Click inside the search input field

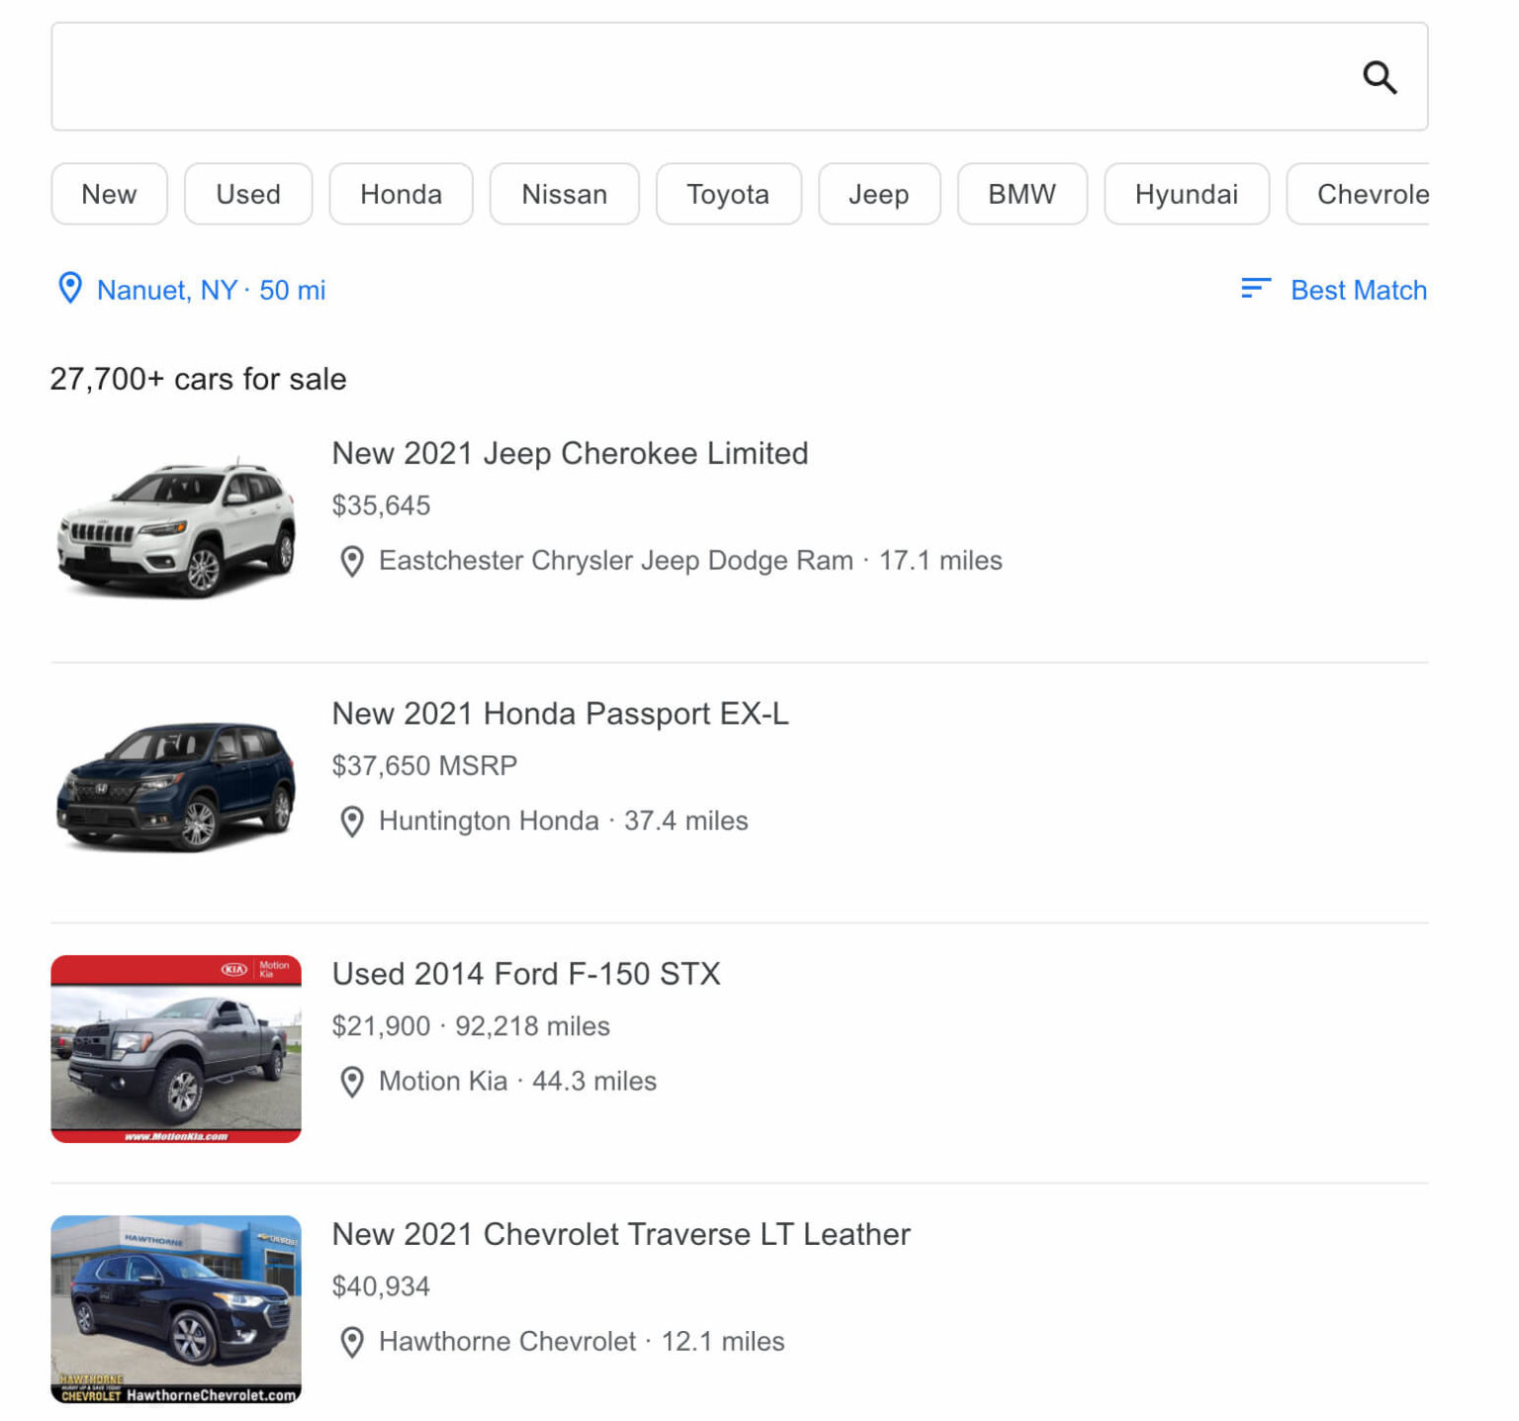point(692,76)
